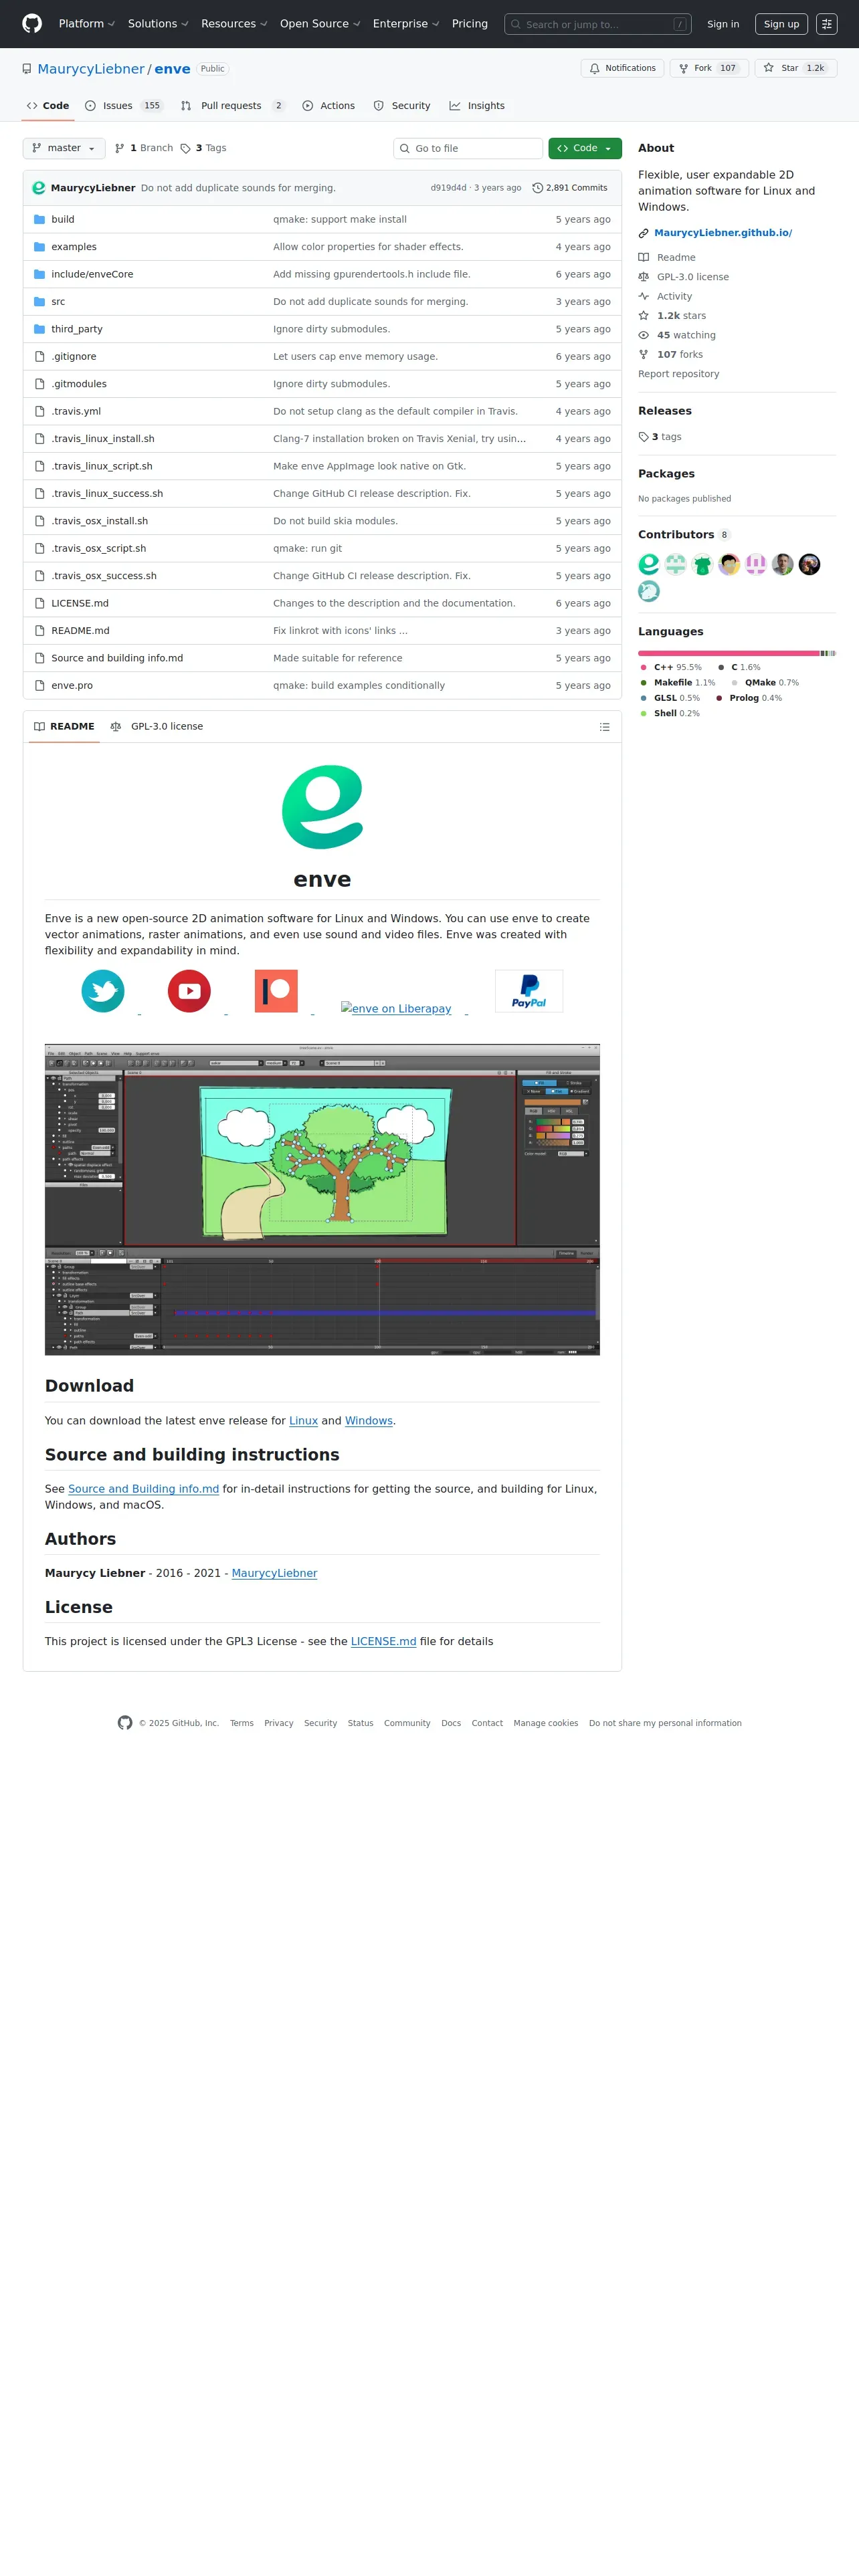
Task: Open the 2,891 Commits history
Action: pos(570,188)
